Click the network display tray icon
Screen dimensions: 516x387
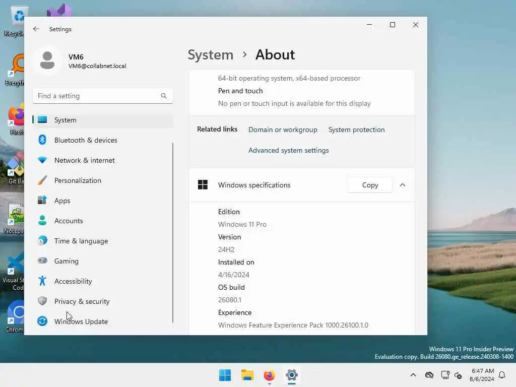pos(445,375)
